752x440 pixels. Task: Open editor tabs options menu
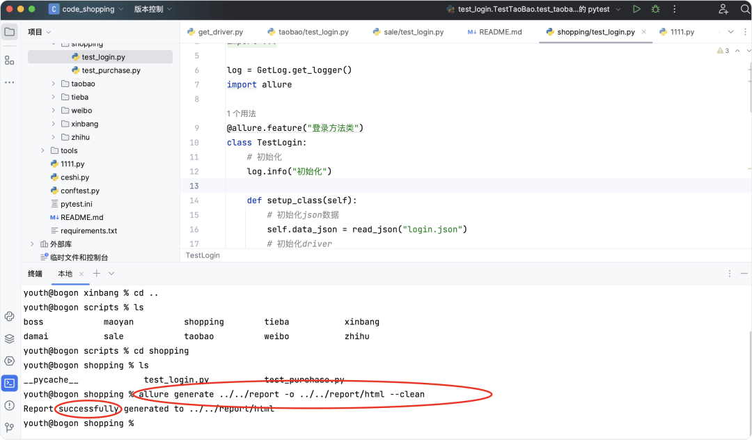[745, 31]
